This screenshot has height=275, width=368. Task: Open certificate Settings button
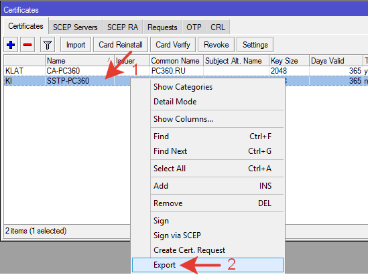click(255, 45)
